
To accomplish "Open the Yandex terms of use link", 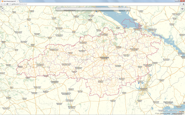I will (x=178, y=113).
